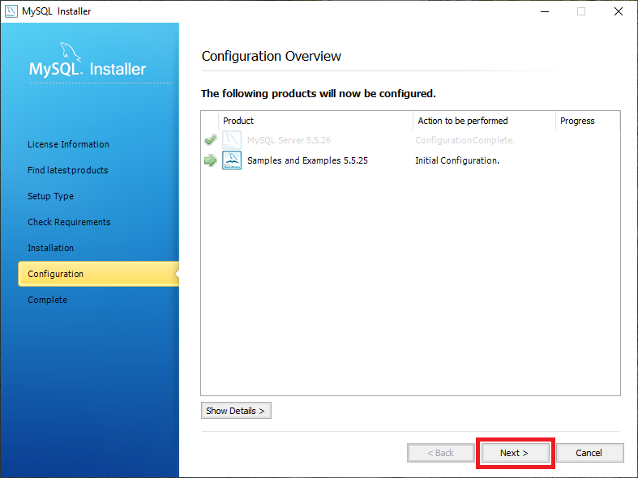Viewport: 638px width, 478px height.
Task: Select the Installation step
Action: pos(51,248)
